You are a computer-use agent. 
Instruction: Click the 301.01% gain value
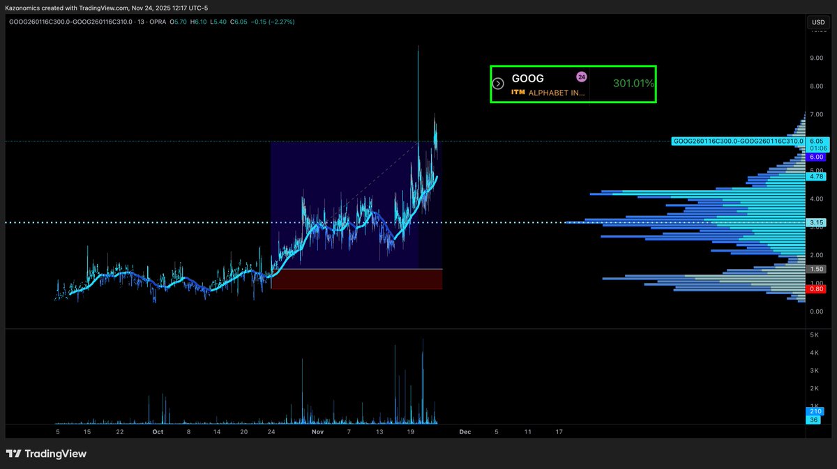633,84
